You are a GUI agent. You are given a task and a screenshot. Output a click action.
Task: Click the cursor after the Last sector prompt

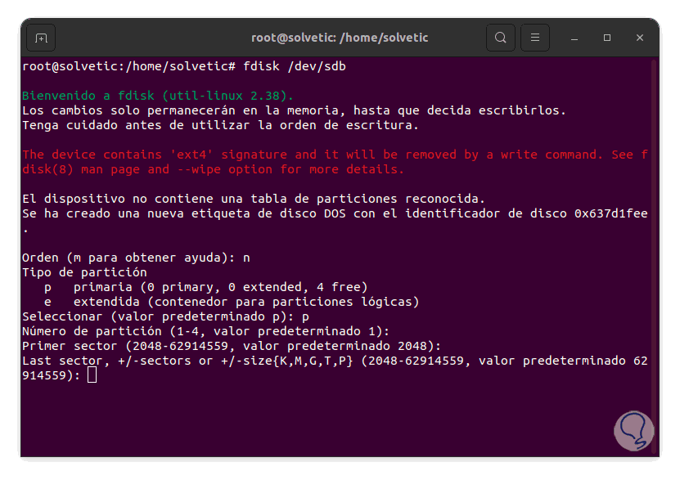coord(92,375)
